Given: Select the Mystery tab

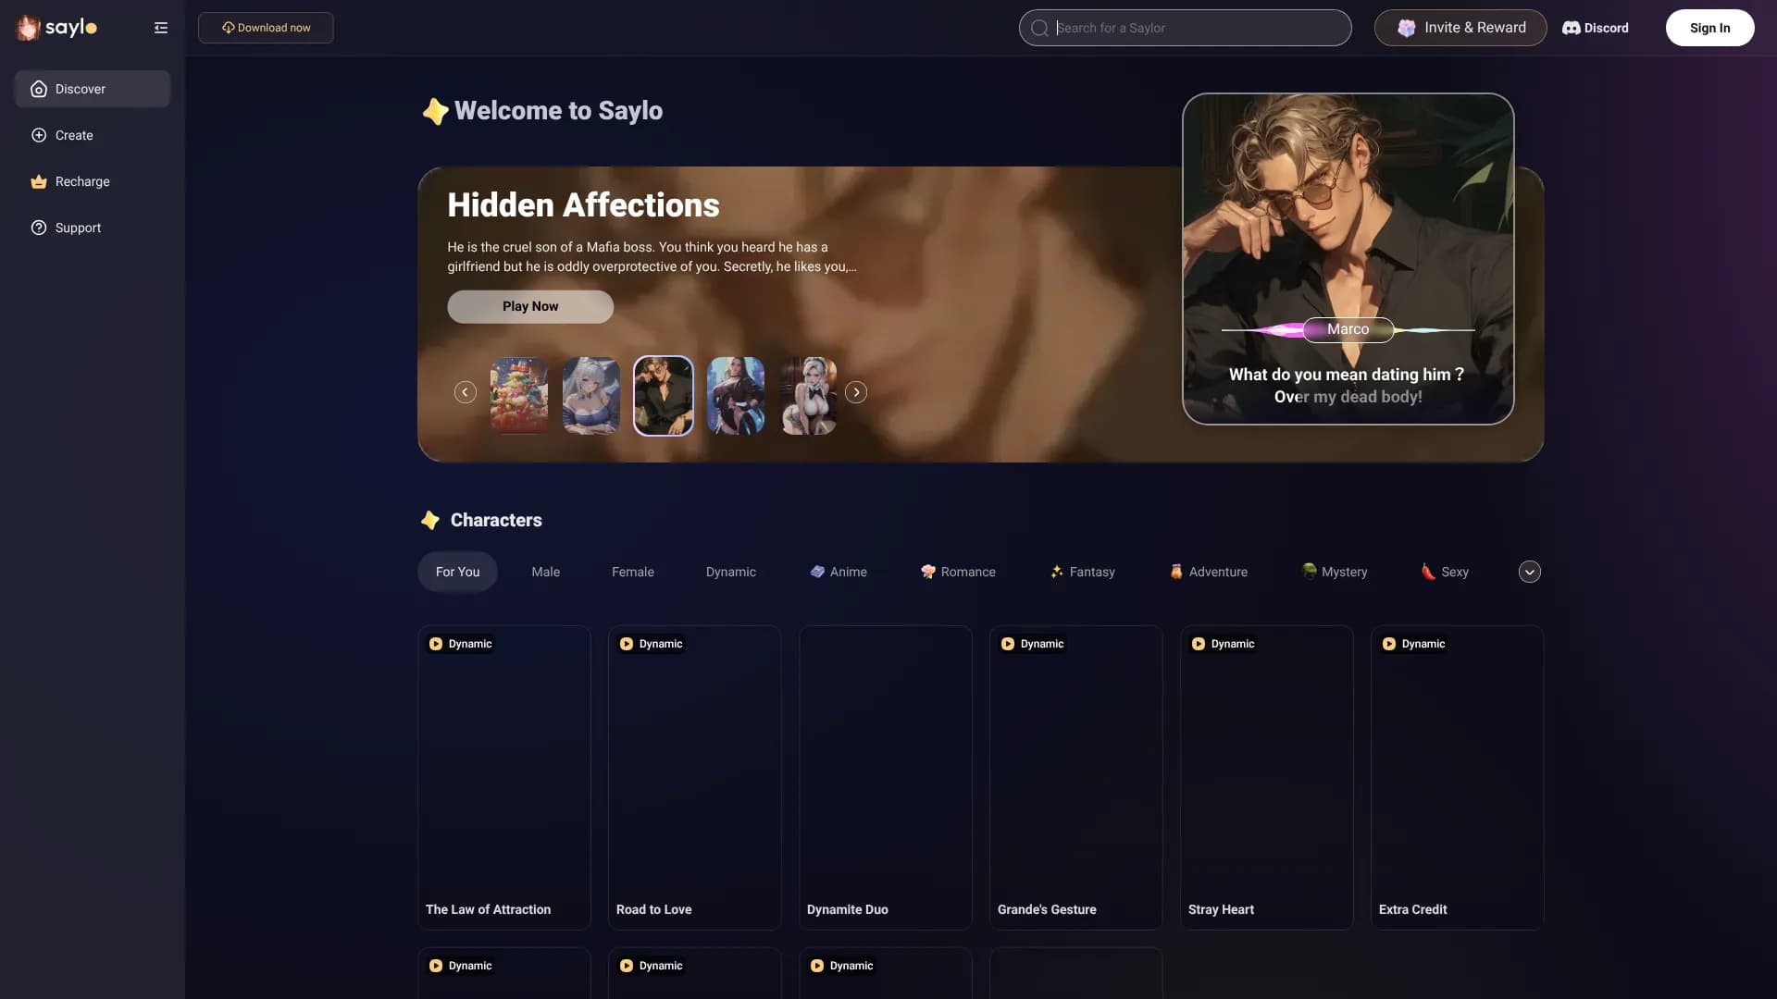Looking at the screenshot, I should 1335,572.
